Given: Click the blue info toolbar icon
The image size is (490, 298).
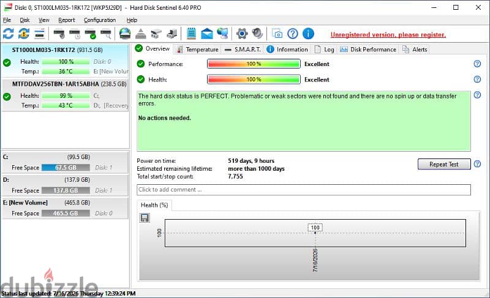Looking at the screenshot, I should [308, 34].
